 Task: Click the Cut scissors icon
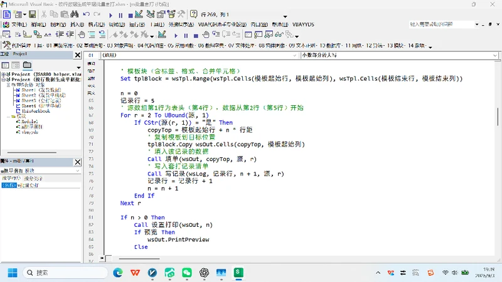pyautogui.click(x=44, y=14)
